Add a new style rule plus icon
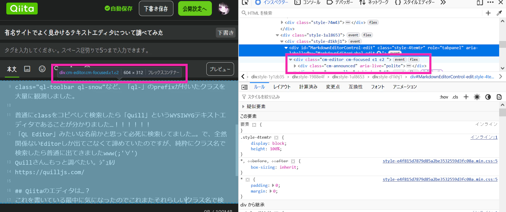The height and width of the screenshot is (212, 506). point(466,97)
